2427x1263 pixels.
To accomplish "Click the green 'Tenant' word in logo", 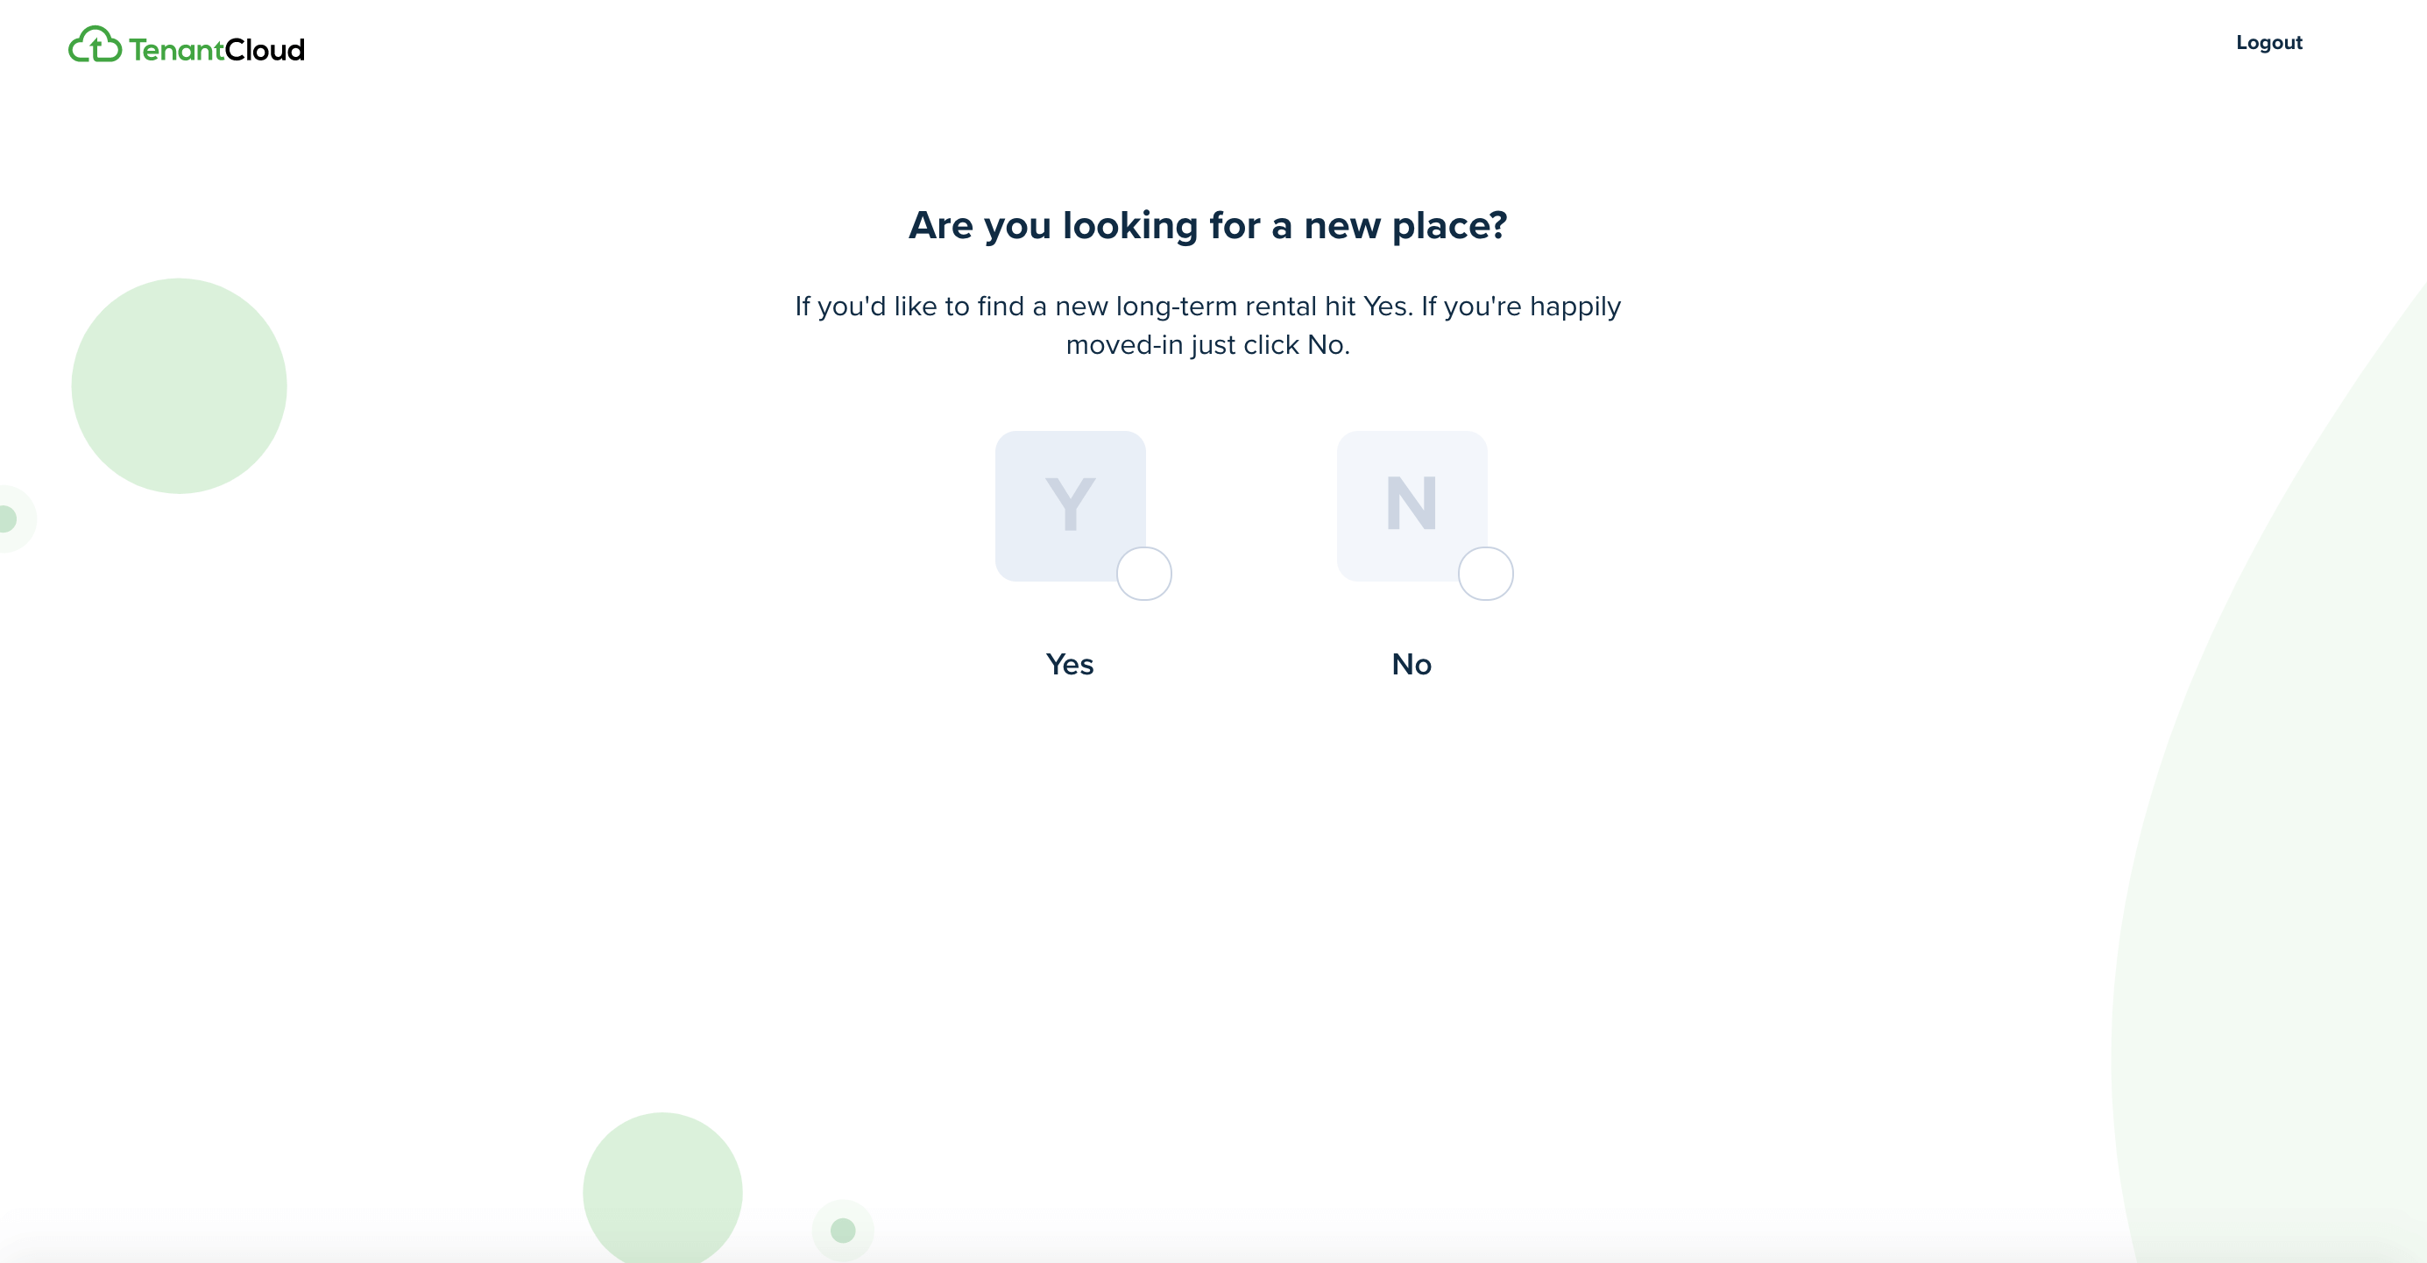I will pyautogui.click(x=176, y=49).
